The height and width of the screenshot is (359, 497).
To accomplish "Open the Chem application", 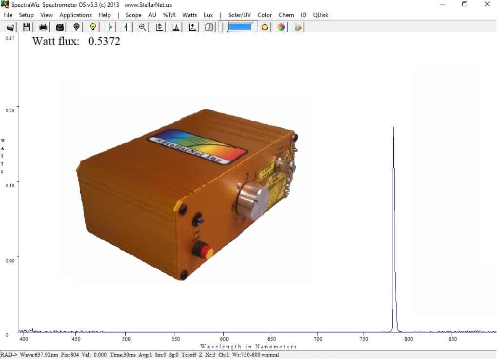I will click(x=286, y=15).
